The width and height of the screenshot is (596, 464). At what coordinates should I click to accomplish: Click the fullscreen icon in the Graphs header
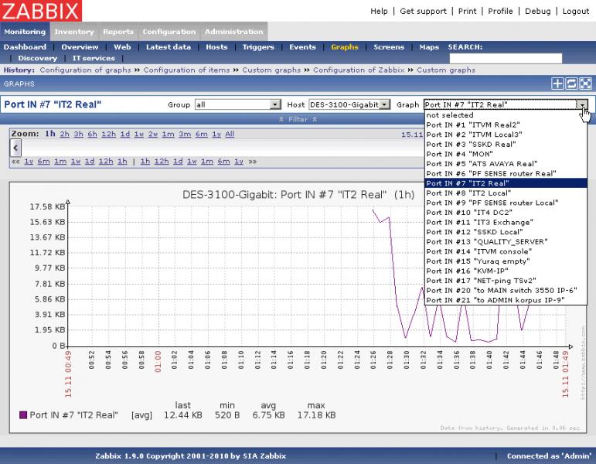click(x=585, y=84)
